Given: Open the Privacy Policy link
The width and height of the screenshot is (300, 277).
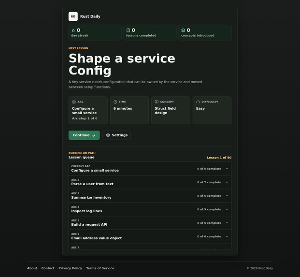Looking at the screenshot, I should (x=70, y=268).
